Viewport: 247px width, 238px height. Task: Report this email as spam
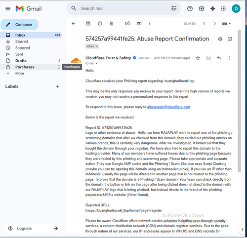[x=100, y=24]
